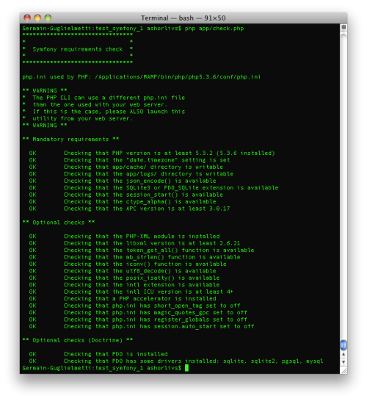Click the blue scrollbar thumb
This screenshot has height=401, width=367.
click(344, 345)
